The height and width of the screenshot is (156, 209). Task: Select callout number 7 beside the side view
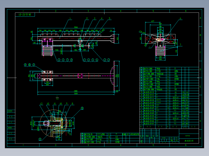180,45
